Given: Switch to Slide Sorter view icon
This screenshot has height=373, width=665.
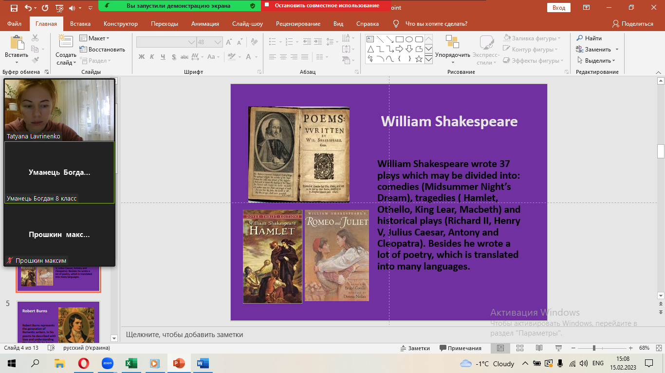Looking at the screenshot, I should click(519, 348).
